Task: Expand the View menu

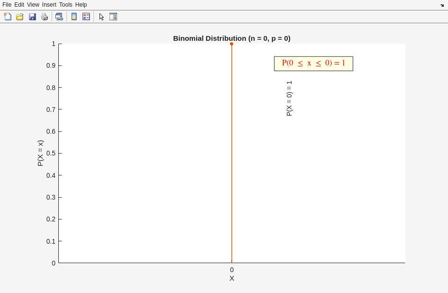Action: pos(33,5)
